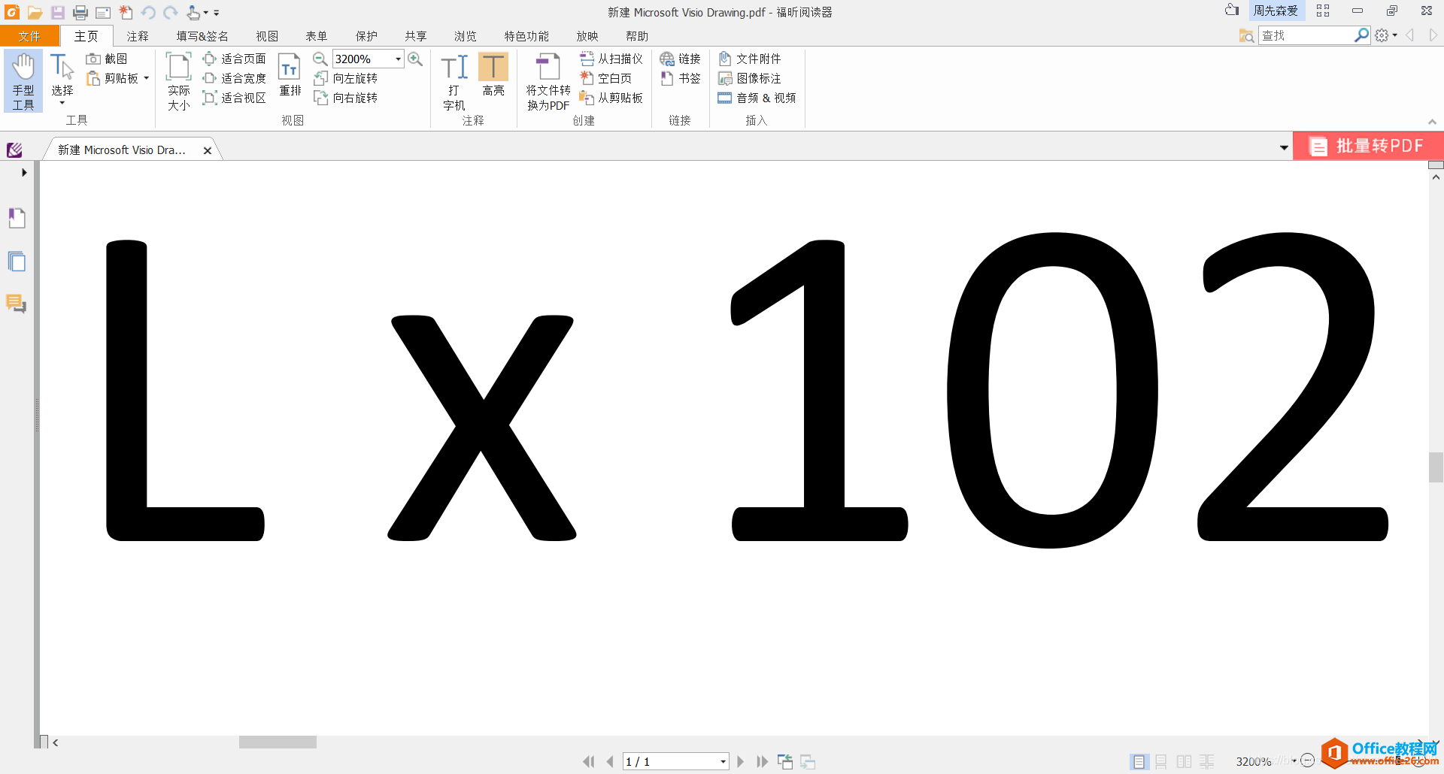Open the Bookmarks navigation panel

tap(17, 218)
